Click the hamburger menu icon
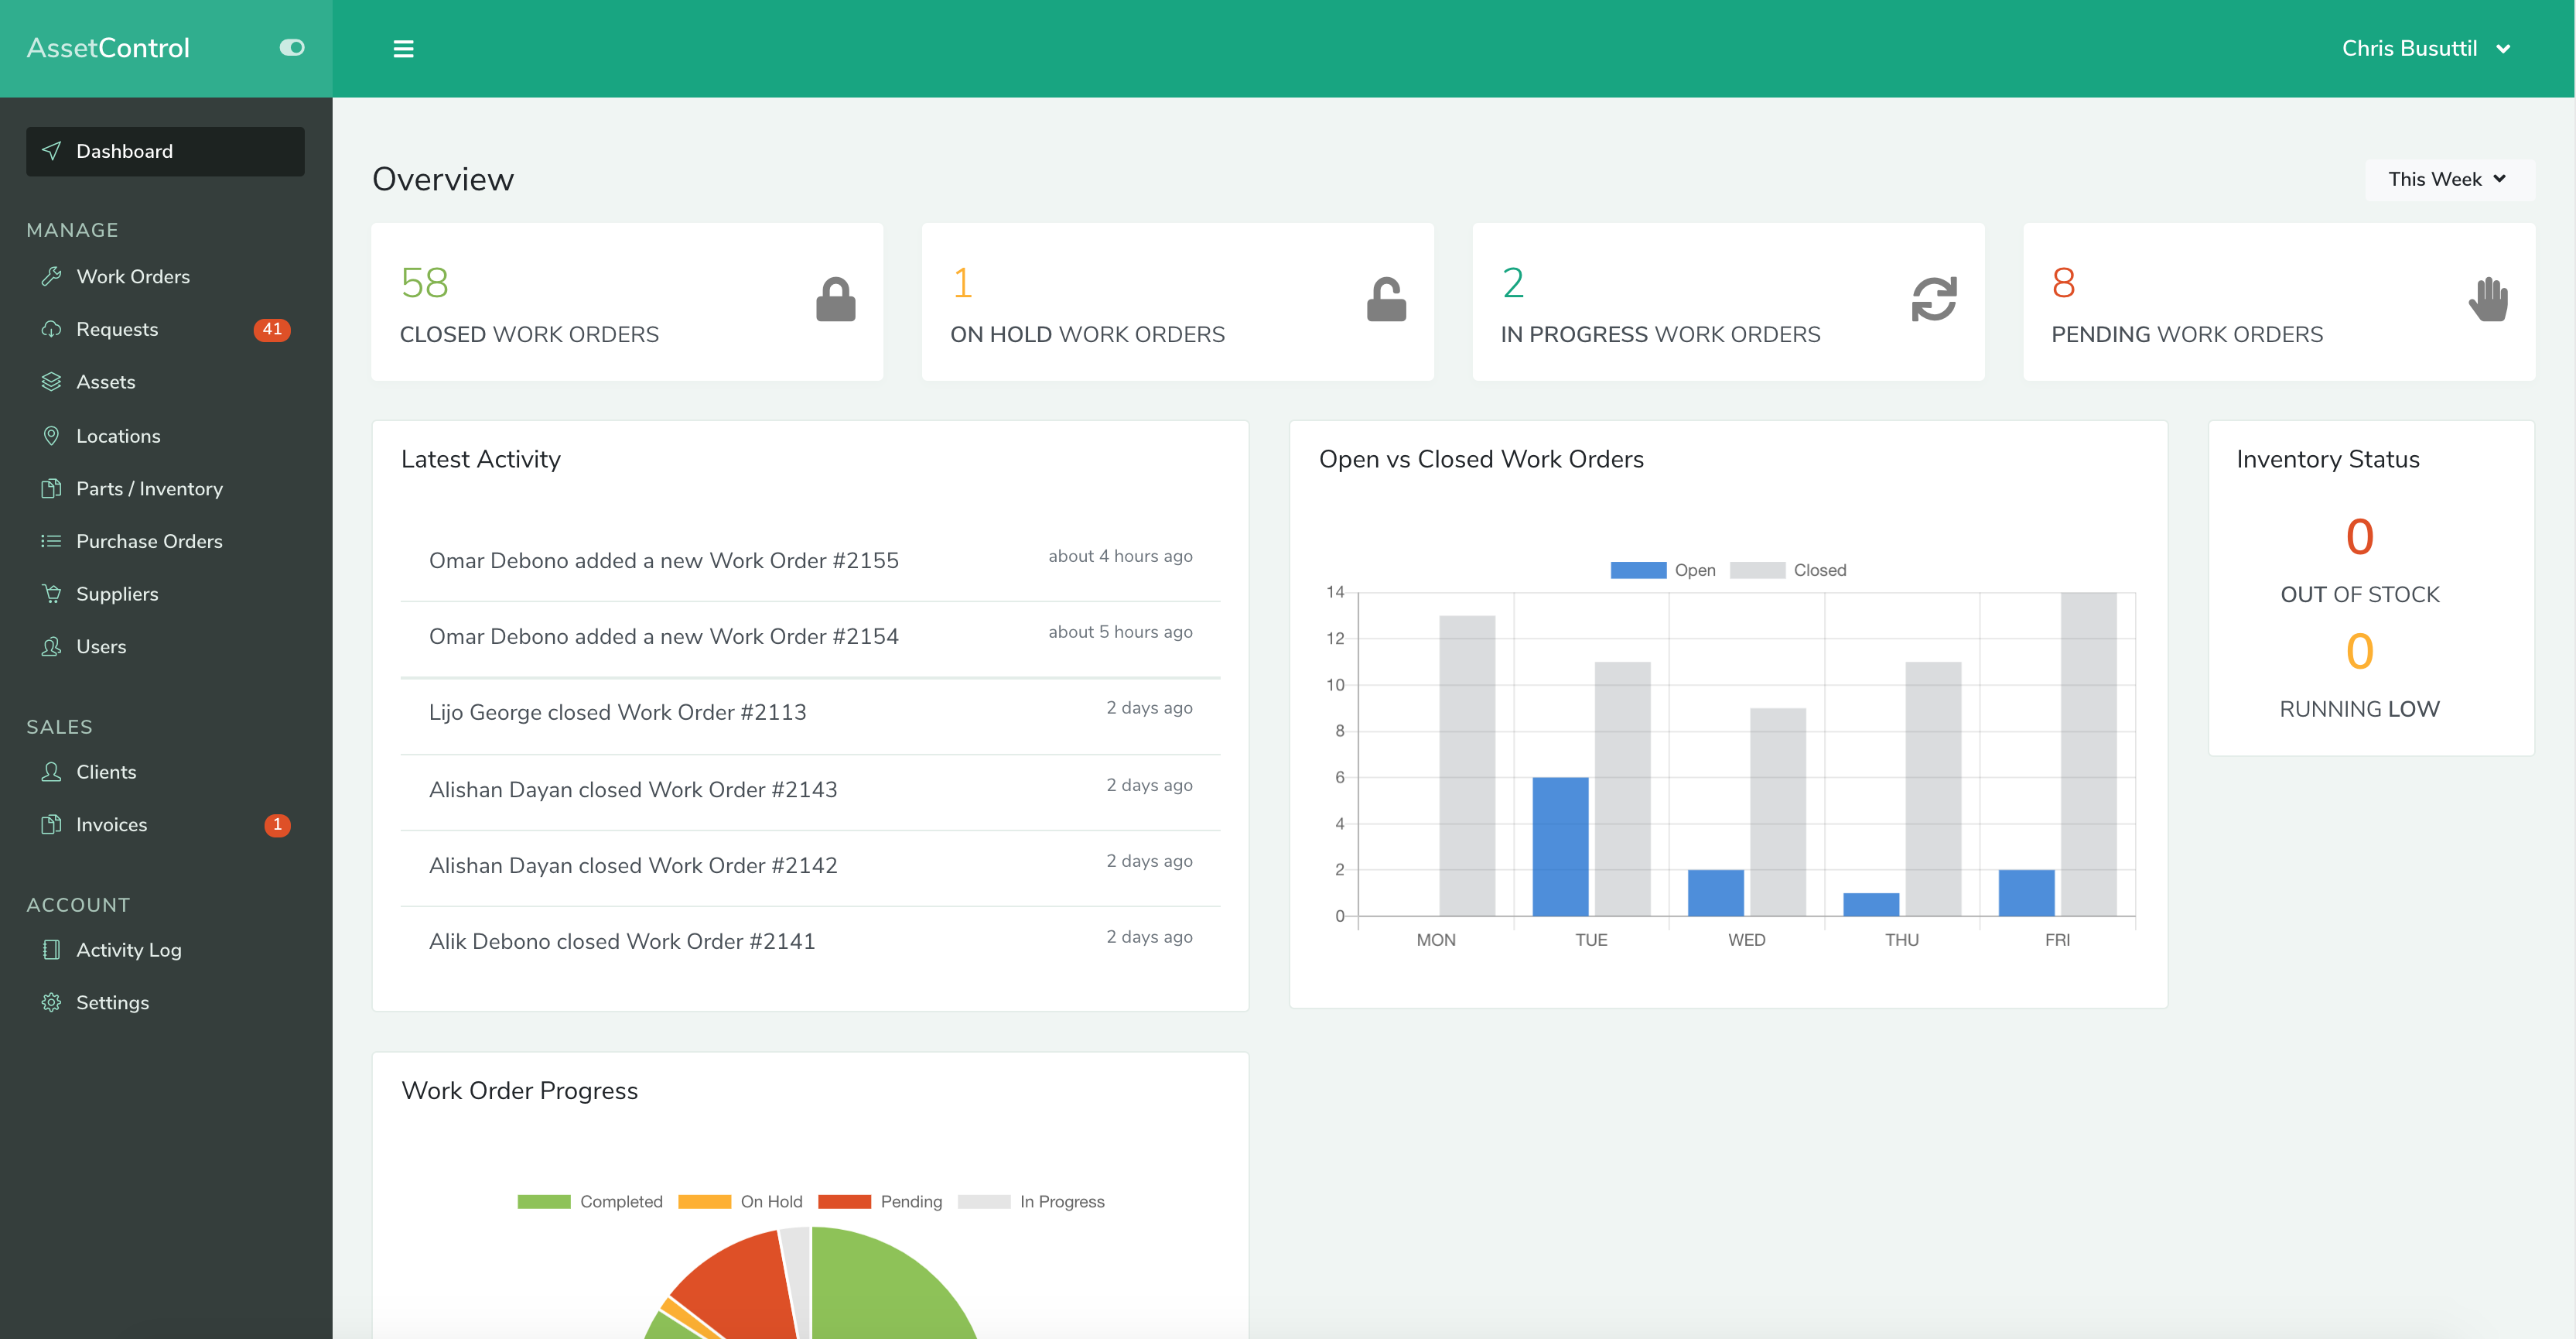Image resolution: width=2576 pixels, height=1339 pixels. pos(403,48)
